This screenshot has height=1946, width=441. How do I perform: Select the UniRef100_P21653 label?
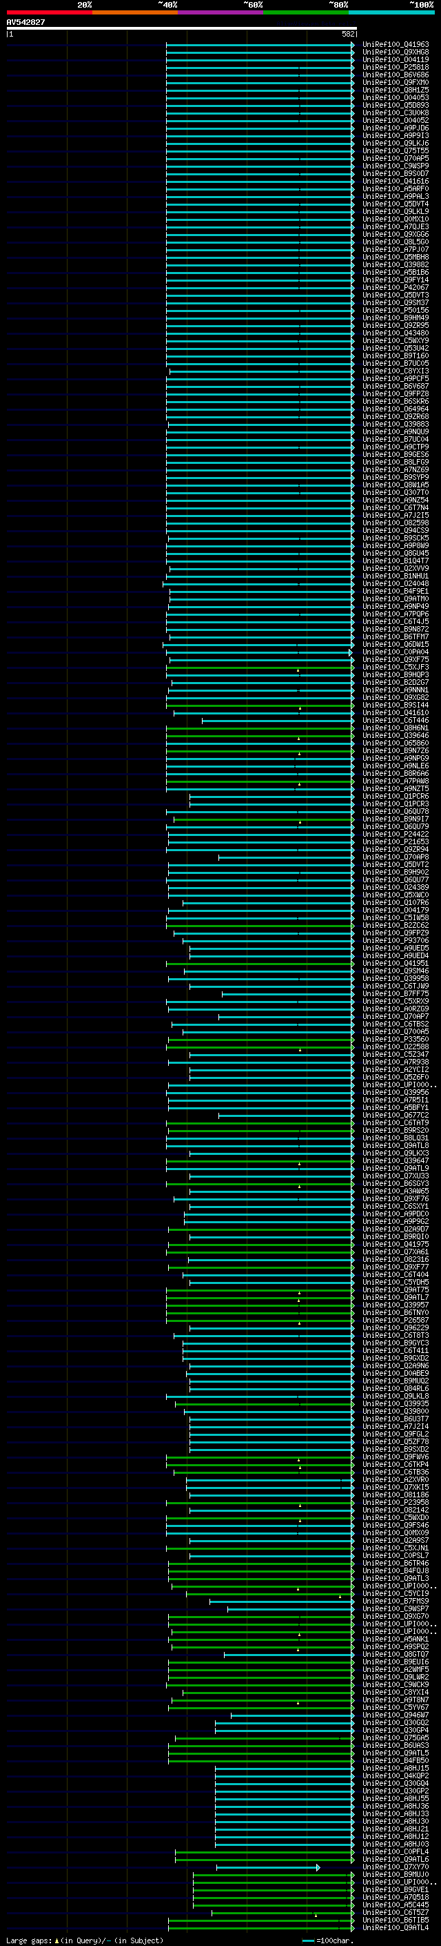396,841
